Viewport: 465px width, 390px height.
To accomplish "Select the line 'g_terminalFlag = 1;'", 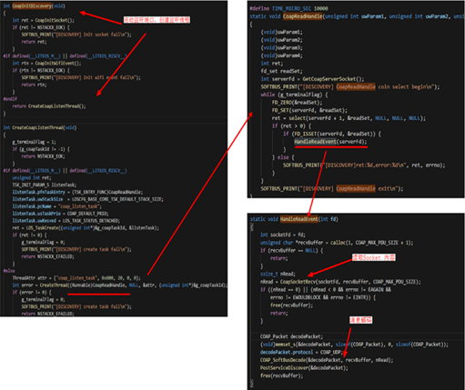I will tap(34, 142).
